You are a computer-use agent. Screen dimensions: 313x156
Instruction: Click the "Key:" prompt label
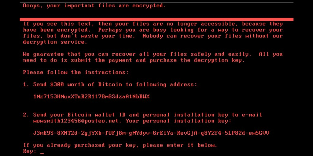29,151
